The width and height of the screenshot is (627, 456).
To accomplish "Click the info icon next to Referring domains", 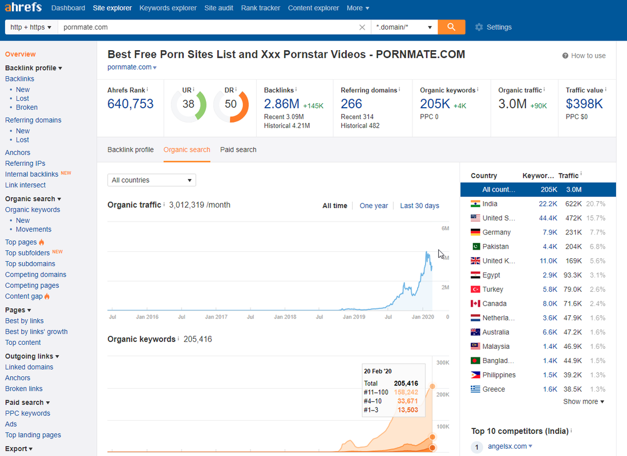I will point(399,89).
